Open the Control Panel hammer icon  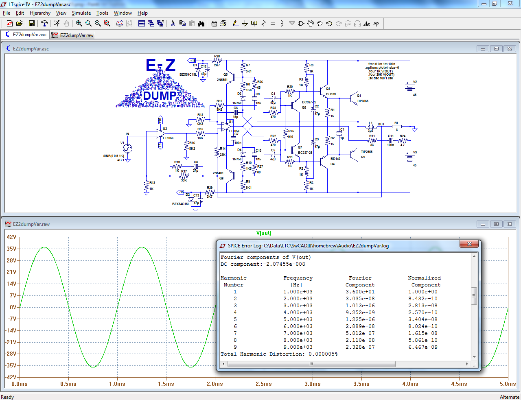[44, 24]
